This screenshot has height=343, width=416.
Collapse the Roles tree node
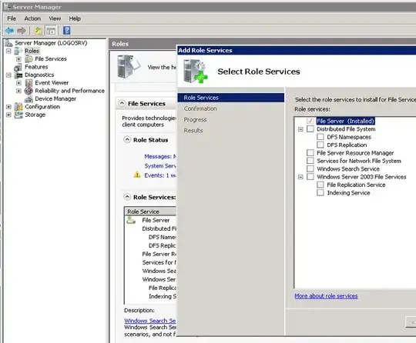tap(8, 51)
